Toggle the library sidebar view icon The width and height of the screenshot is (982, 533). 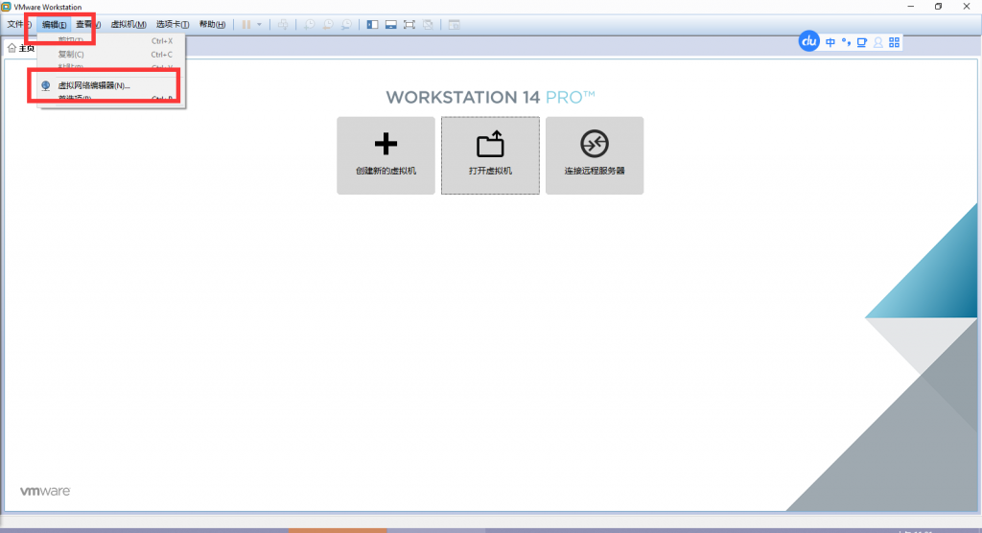click(x=373, y=24)
